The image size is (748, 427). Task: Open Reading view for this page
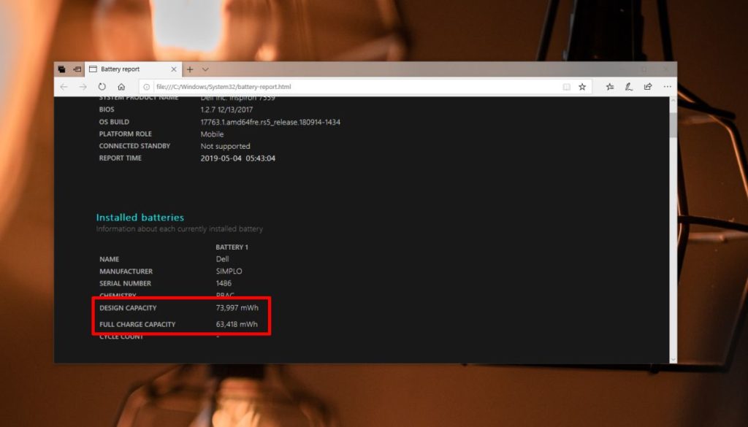click(x=566, y=86)
